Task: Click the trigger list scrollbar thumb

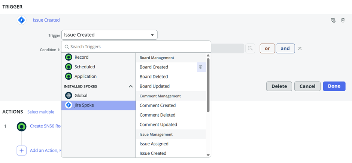Action: point(208,85)
